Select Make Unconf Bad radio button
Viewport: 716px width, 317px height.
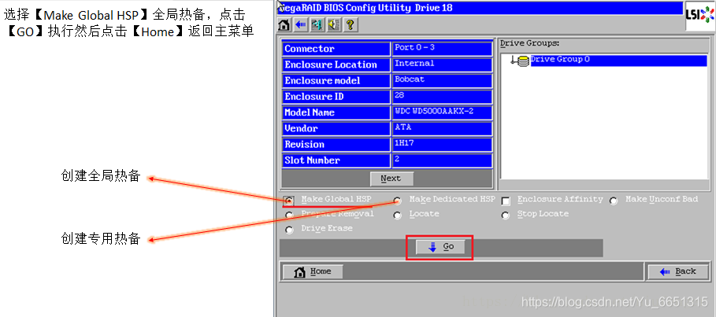click(x=614, y=201)
